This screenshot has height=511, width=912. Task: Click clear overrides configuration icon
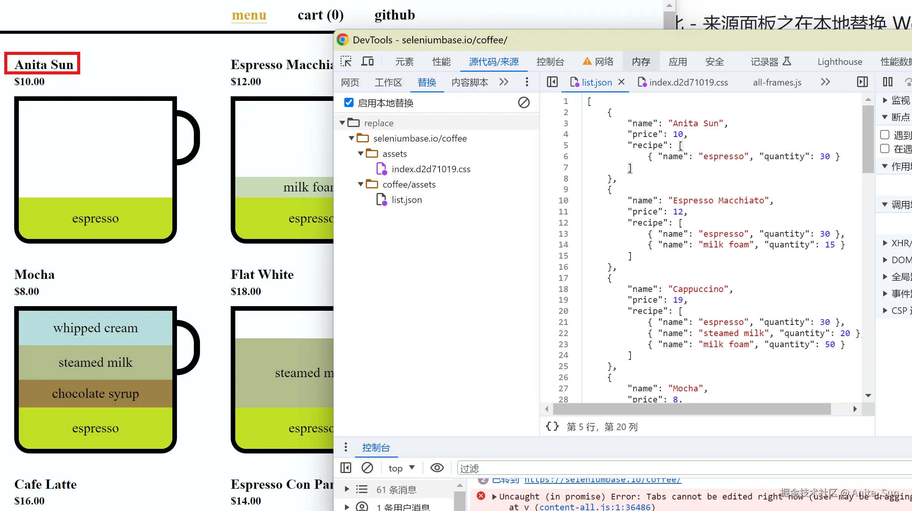[x=524, y=102]
